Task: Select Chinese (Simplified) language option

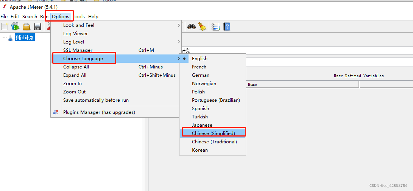Action: pyautogui.click(x=213, y=134)
